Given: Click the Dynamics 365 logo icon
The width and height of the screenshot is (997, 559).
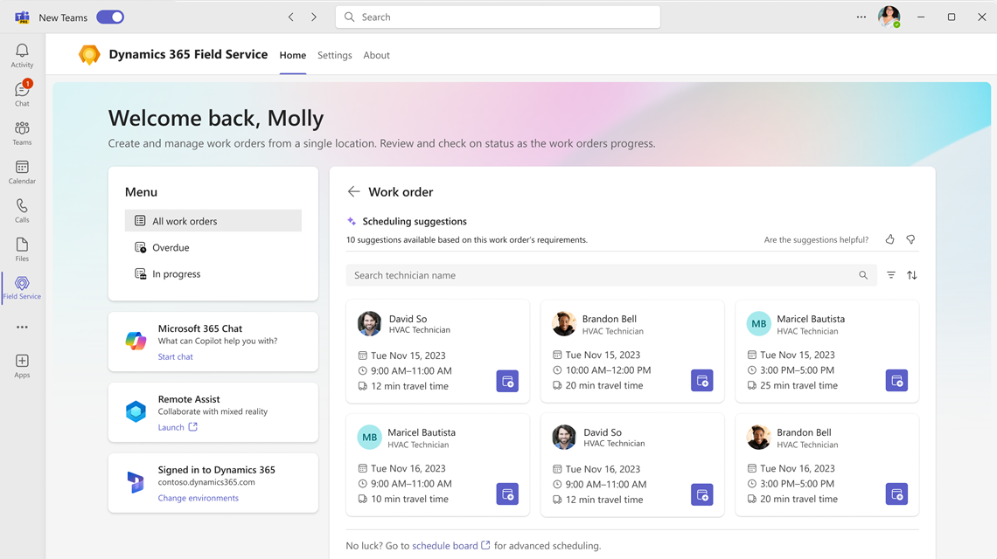Looking at the screenshot, I should pos(136,482).
